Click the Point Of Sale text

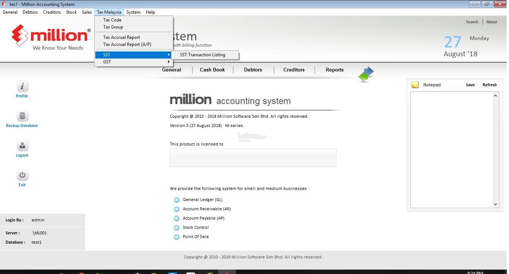pyautogui.click(x=196, y=237)
